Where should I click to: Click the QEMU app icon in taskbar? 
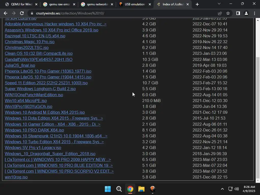pos(153,189)
